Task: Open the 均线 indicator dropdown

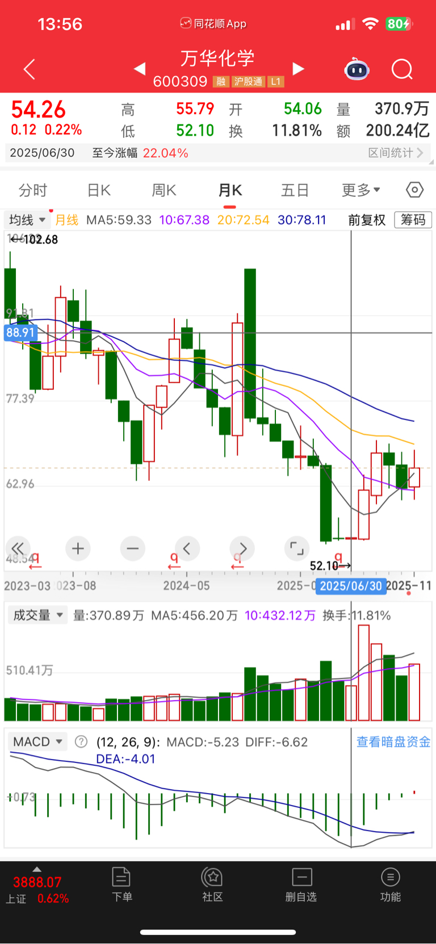Action: [27, 220]
